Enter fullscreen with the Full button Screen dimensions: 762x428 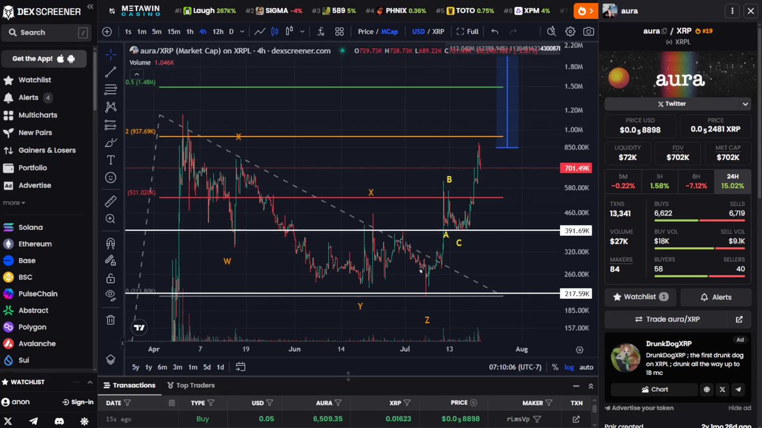click(467, 32)
